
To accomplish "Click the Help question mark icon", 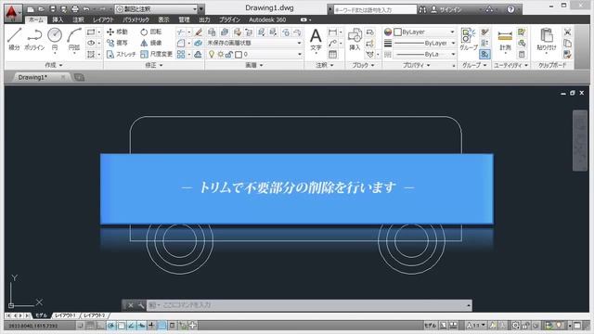I will click(x=510, y=9).
